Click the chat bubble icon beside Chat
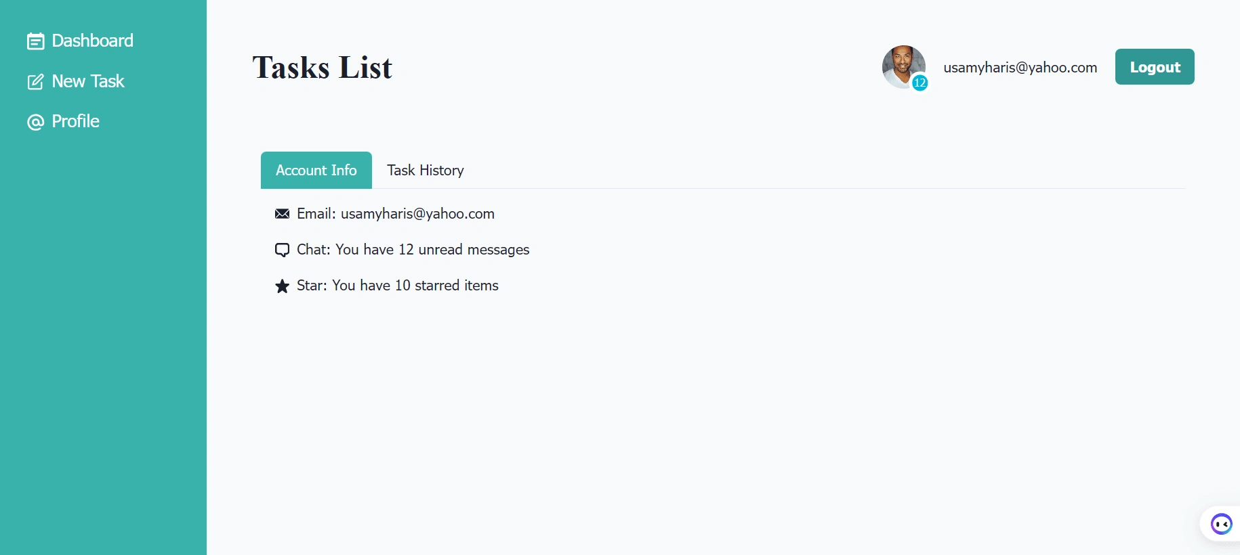1240x555 pixels. click(x=282, y=250)
